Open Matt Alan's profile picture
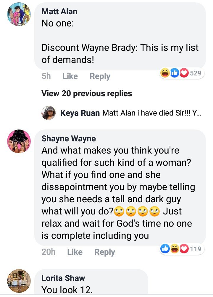 [x=19, y=14]
